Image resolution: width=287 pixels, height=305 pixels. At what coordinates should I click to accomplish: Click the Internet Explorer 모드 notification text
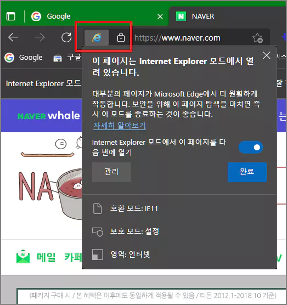[x=43, y=83]
